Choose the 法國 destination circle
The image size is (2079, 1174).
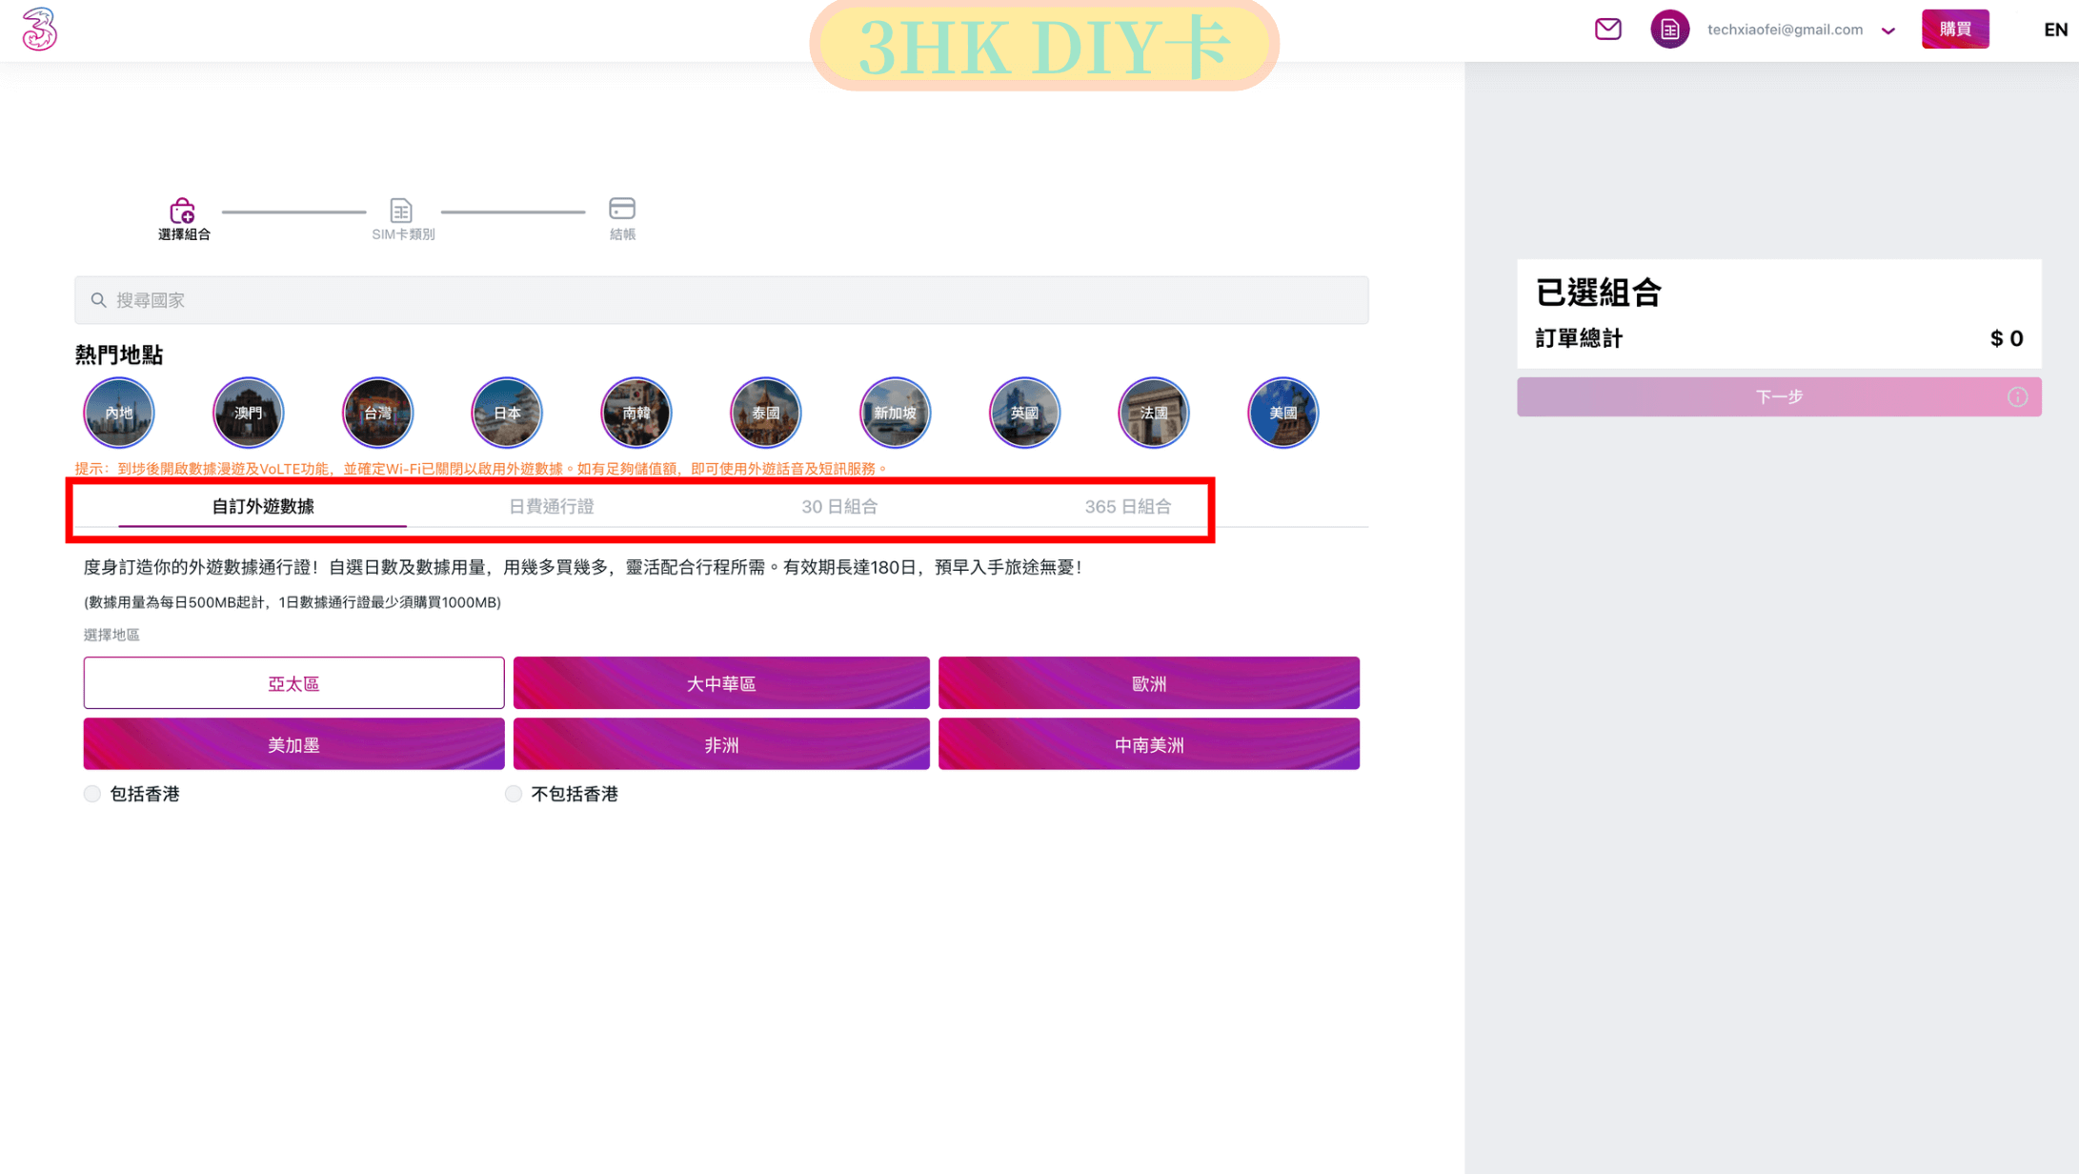tap(1154, 413)
